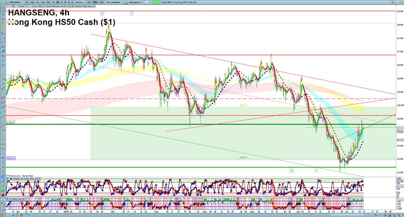Choose the segment line drawing tool
Screen dimensions: 404x217
[x=3, y=65]
